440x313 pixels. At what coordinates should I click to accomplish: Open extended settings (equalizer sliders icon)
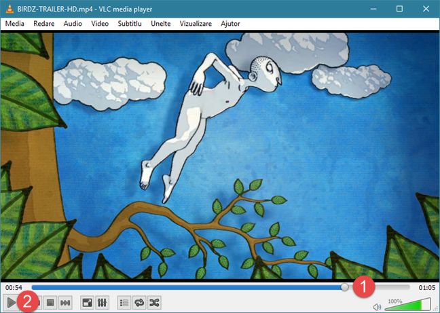click(x=102, y=303)
